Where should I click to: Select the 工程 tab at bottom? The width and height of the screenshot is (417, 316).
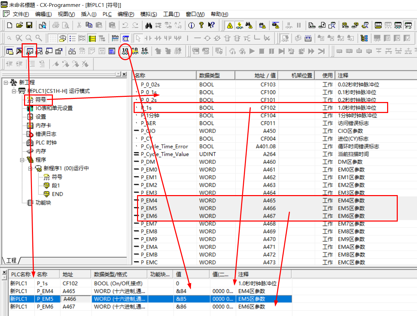point(11,260)
